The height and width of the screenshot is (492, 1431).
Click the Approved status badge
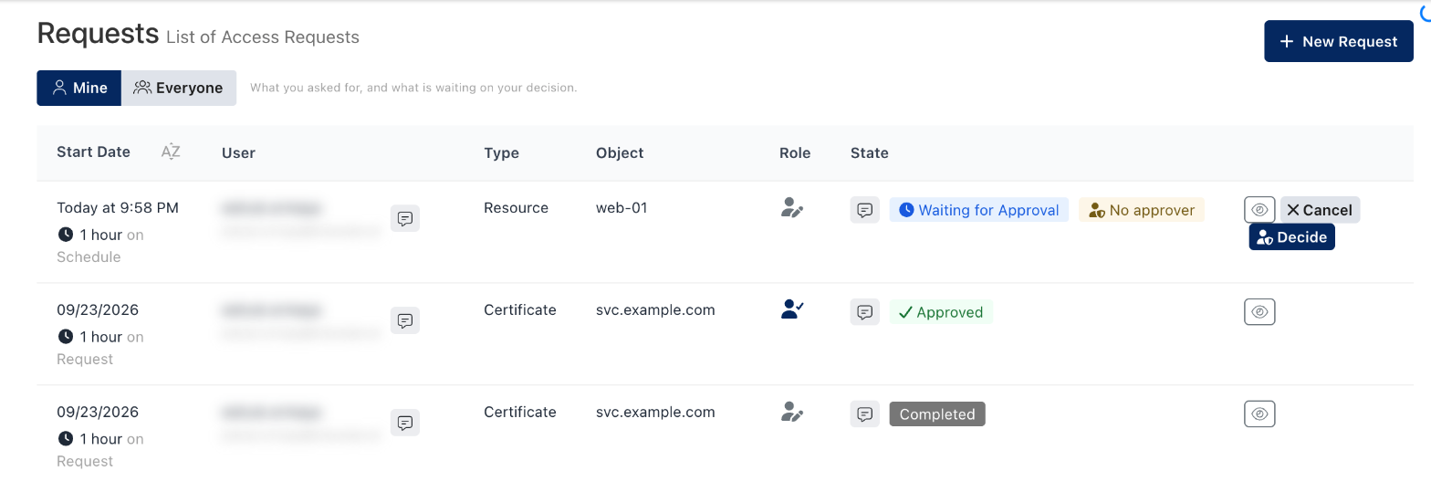coord(941,312)
